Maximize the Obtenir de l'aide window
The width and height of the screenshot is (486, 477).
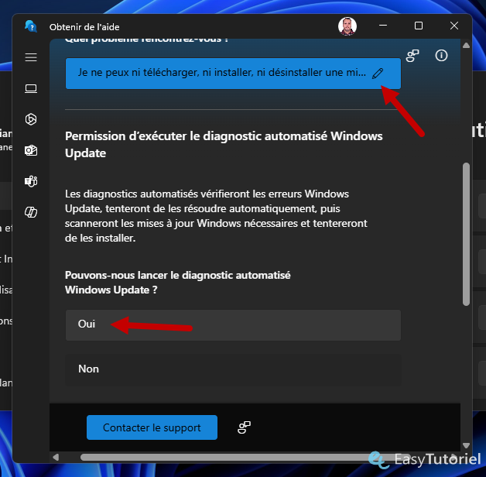pyautogui.click(x=419, y=26)
